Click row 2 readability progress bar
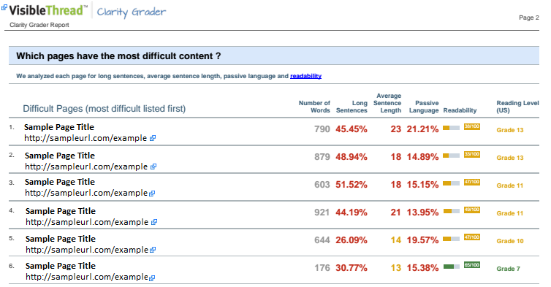 coord(451,156)
